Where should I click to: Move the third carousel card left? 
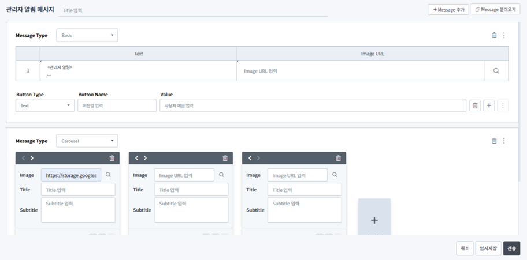click(250, 158)
